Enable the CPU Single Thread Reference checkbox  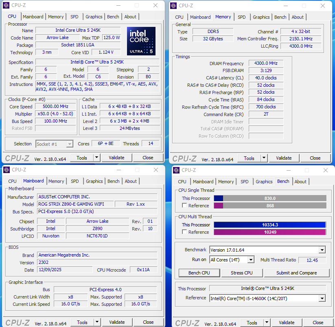(185, 206)
